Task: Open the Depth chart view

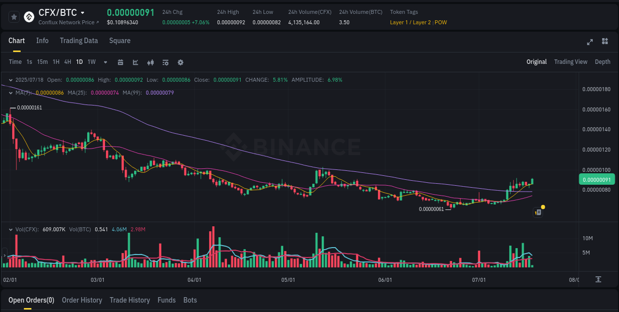Action: coord(603,62)
